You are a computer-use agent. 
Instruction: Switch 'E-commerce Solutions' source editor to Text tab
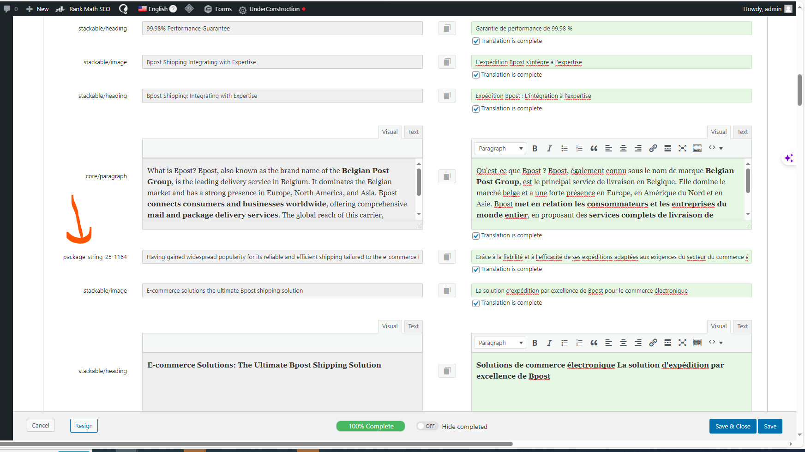click(414, 326)
